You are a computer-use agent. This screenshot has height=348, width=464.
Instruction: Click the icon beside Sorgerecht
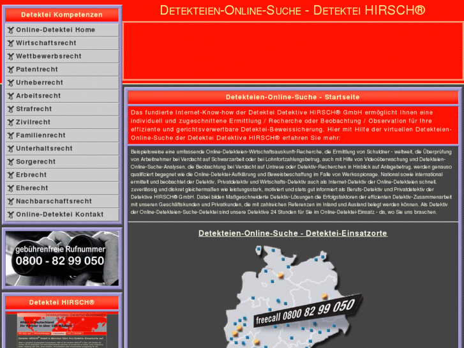11,162
